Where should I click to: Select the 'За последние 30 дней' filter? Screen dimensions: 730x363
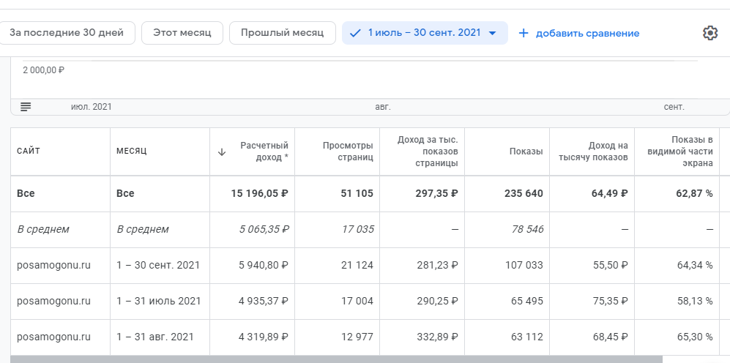[72, 32]
